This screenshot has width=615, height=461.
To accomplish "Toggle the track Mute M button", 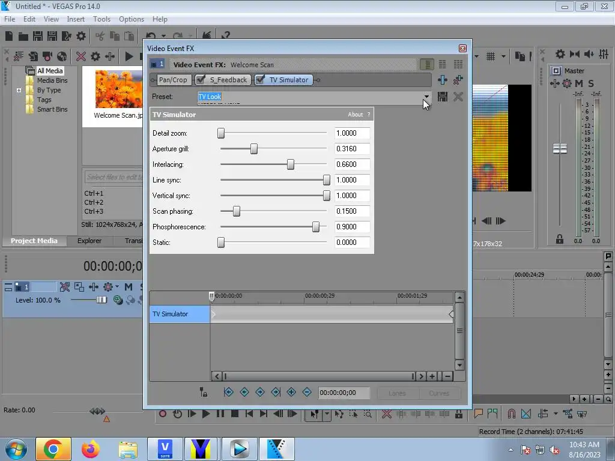I will [129, 287].
